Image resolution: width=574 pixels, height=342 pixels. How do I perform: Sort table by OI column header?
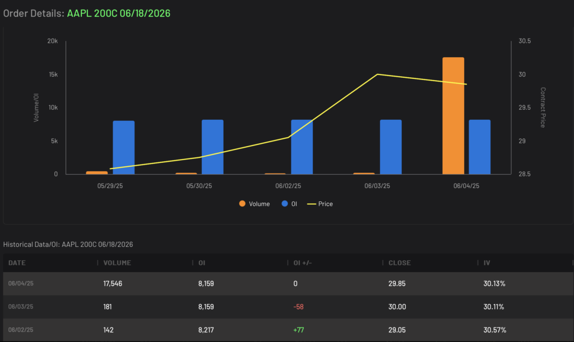tap(202, 263)
